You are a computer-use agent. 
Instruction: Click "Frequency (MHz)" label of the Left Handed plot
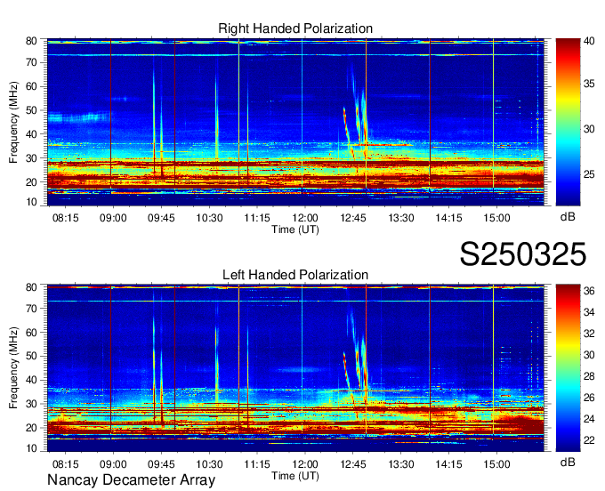point(13,368)
